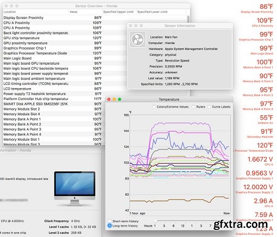The height and width of the screenshot is (237, 277).
Task: Select the Memory Module Slot 2 row
Action: click(54, 109)
